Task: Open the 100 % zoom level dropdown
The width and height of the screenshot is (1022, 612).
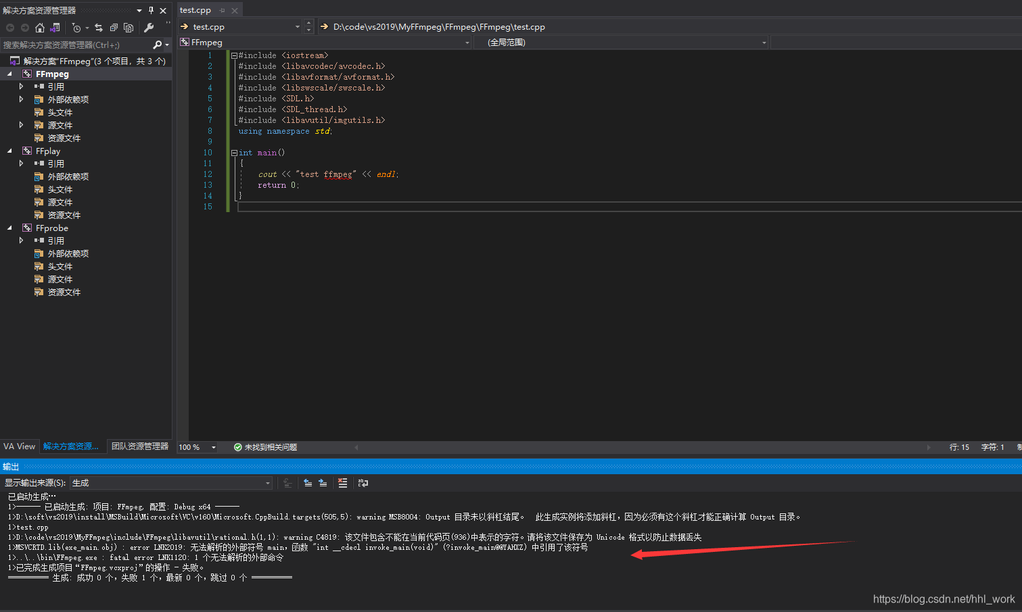Action: (x=214, y=447)
